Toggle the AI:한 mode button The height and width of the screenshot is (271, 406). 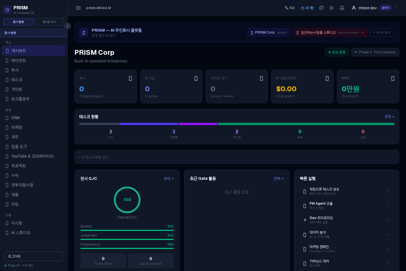[307, 8]
